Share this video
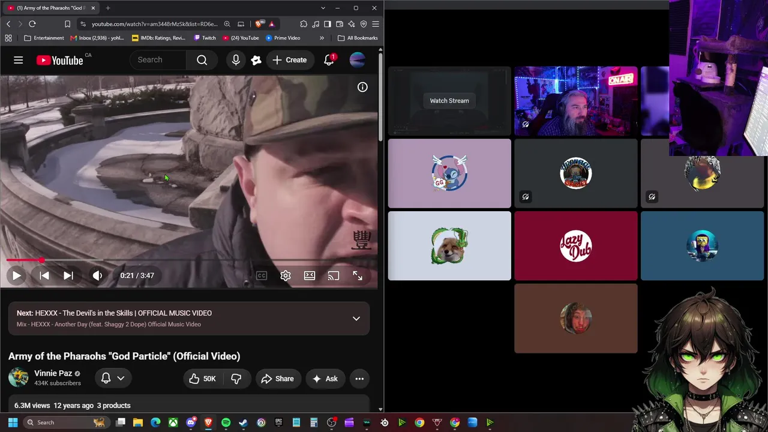This screenshot has width=768, height=432. pos(278,379)
